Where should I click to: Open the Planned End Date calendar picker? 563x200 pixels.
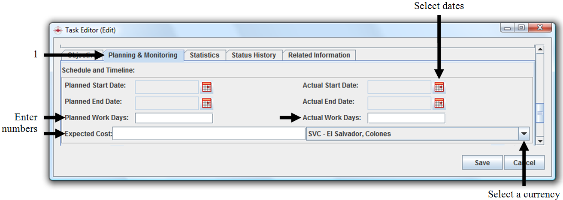[207, 103]
